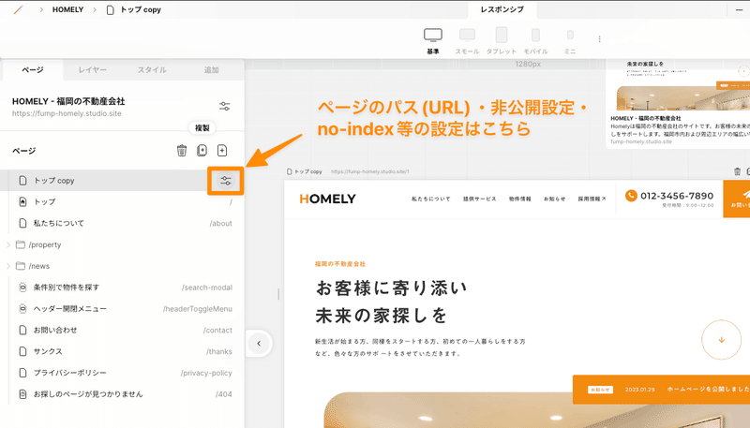
Task: Select the ミニ breakpoint icon
Action: coord(570,35)
